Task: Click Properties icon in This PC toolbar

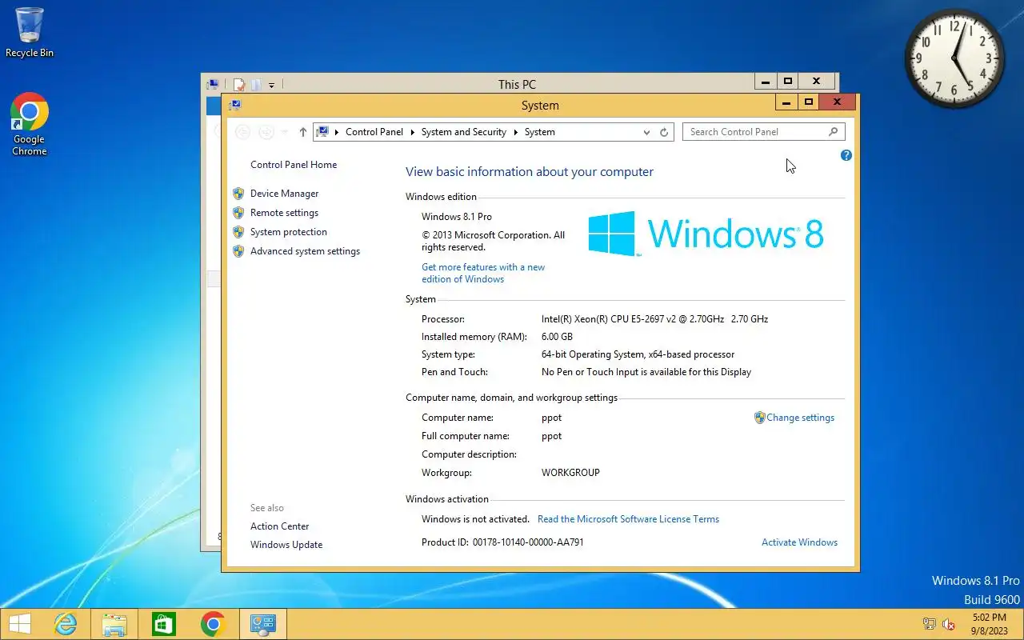Action: click(238, 84)
